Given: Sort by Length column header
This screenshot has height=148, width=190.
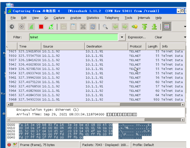Looking at the screenshot, I should pyautogui.click(x=153, y=46).
